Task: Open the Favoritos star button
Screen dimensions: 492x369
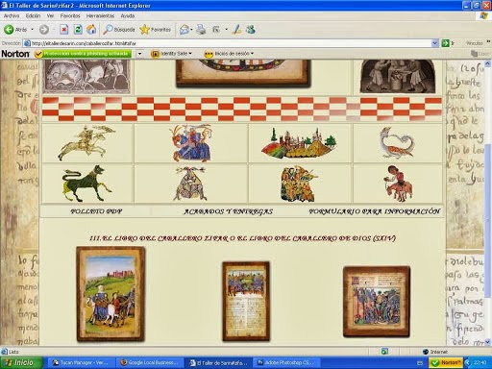Action: [156, 30]
